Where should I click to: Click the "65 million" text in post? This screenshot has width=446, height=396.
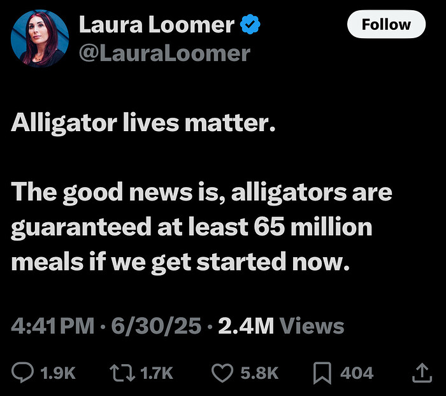pos(313,227)
